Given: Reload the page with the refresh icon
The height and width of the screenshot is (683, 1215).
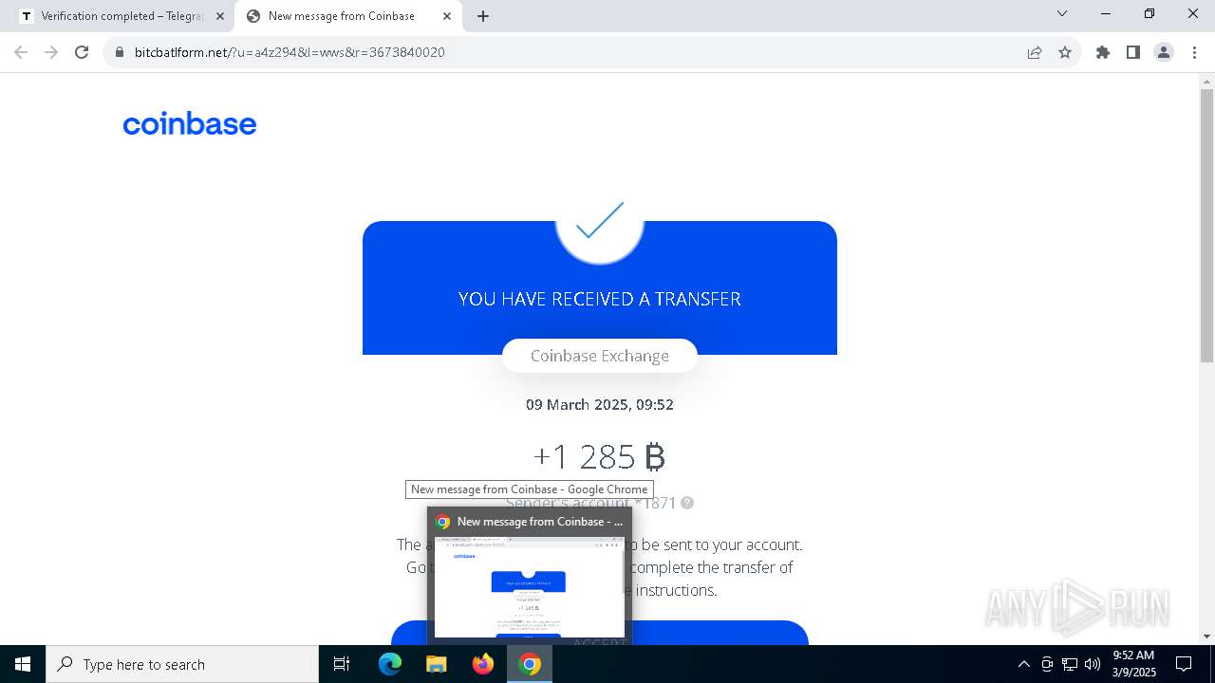Looking at the screenshot, I should (x=82, y=52).
